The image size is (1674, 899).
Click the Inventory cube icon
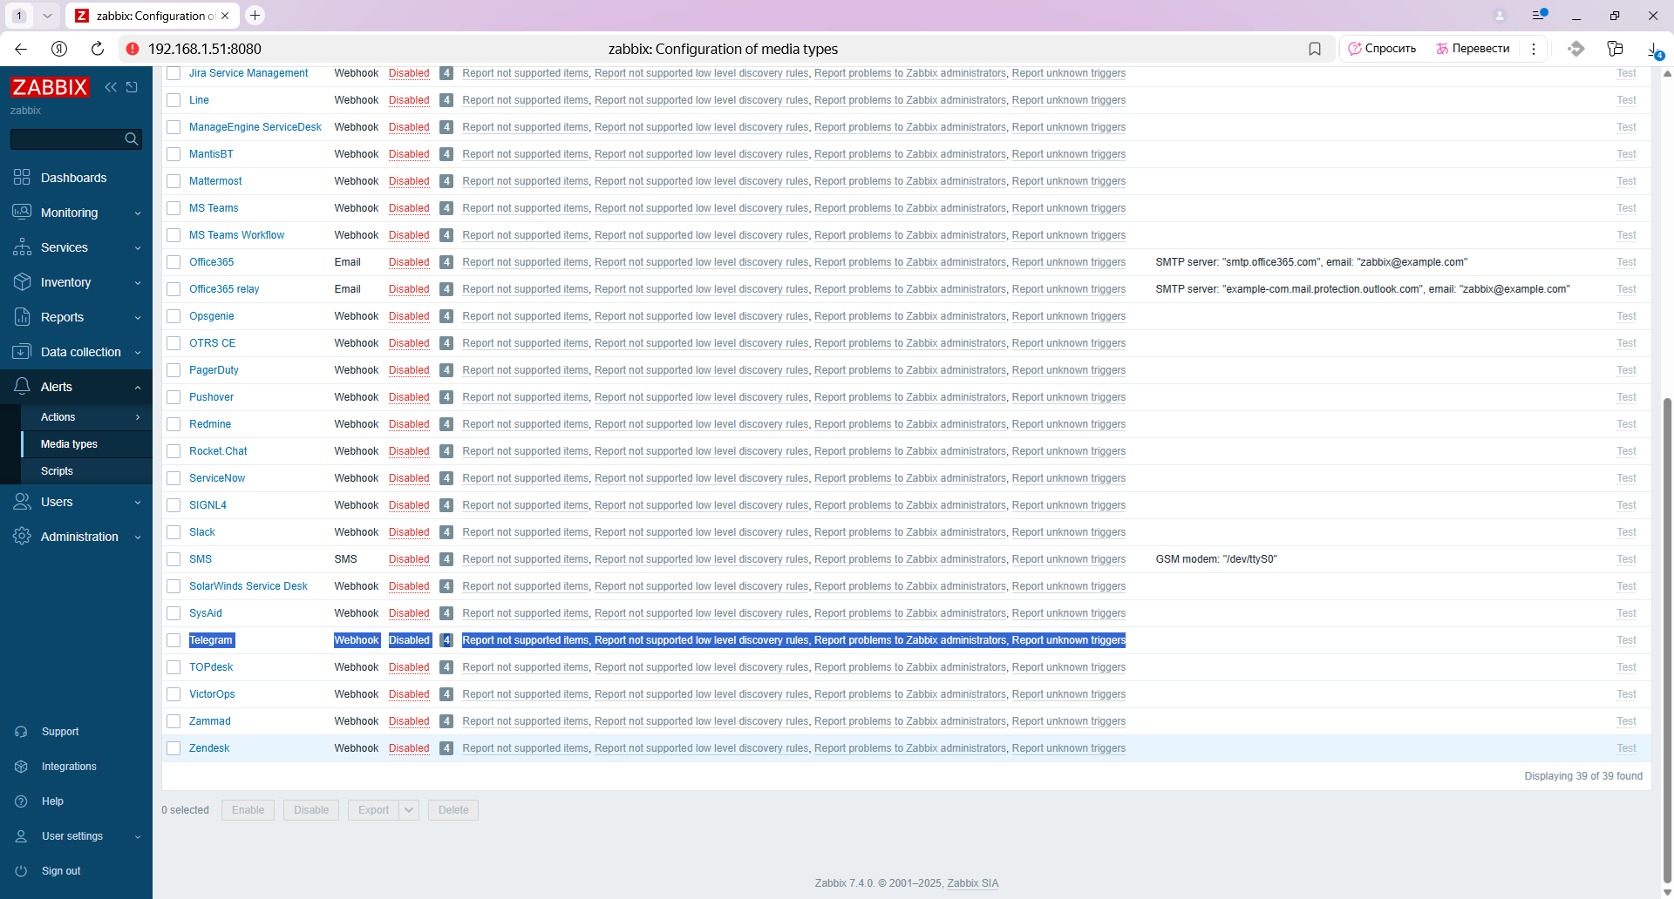pyautogui.click(x=22, y=282)
